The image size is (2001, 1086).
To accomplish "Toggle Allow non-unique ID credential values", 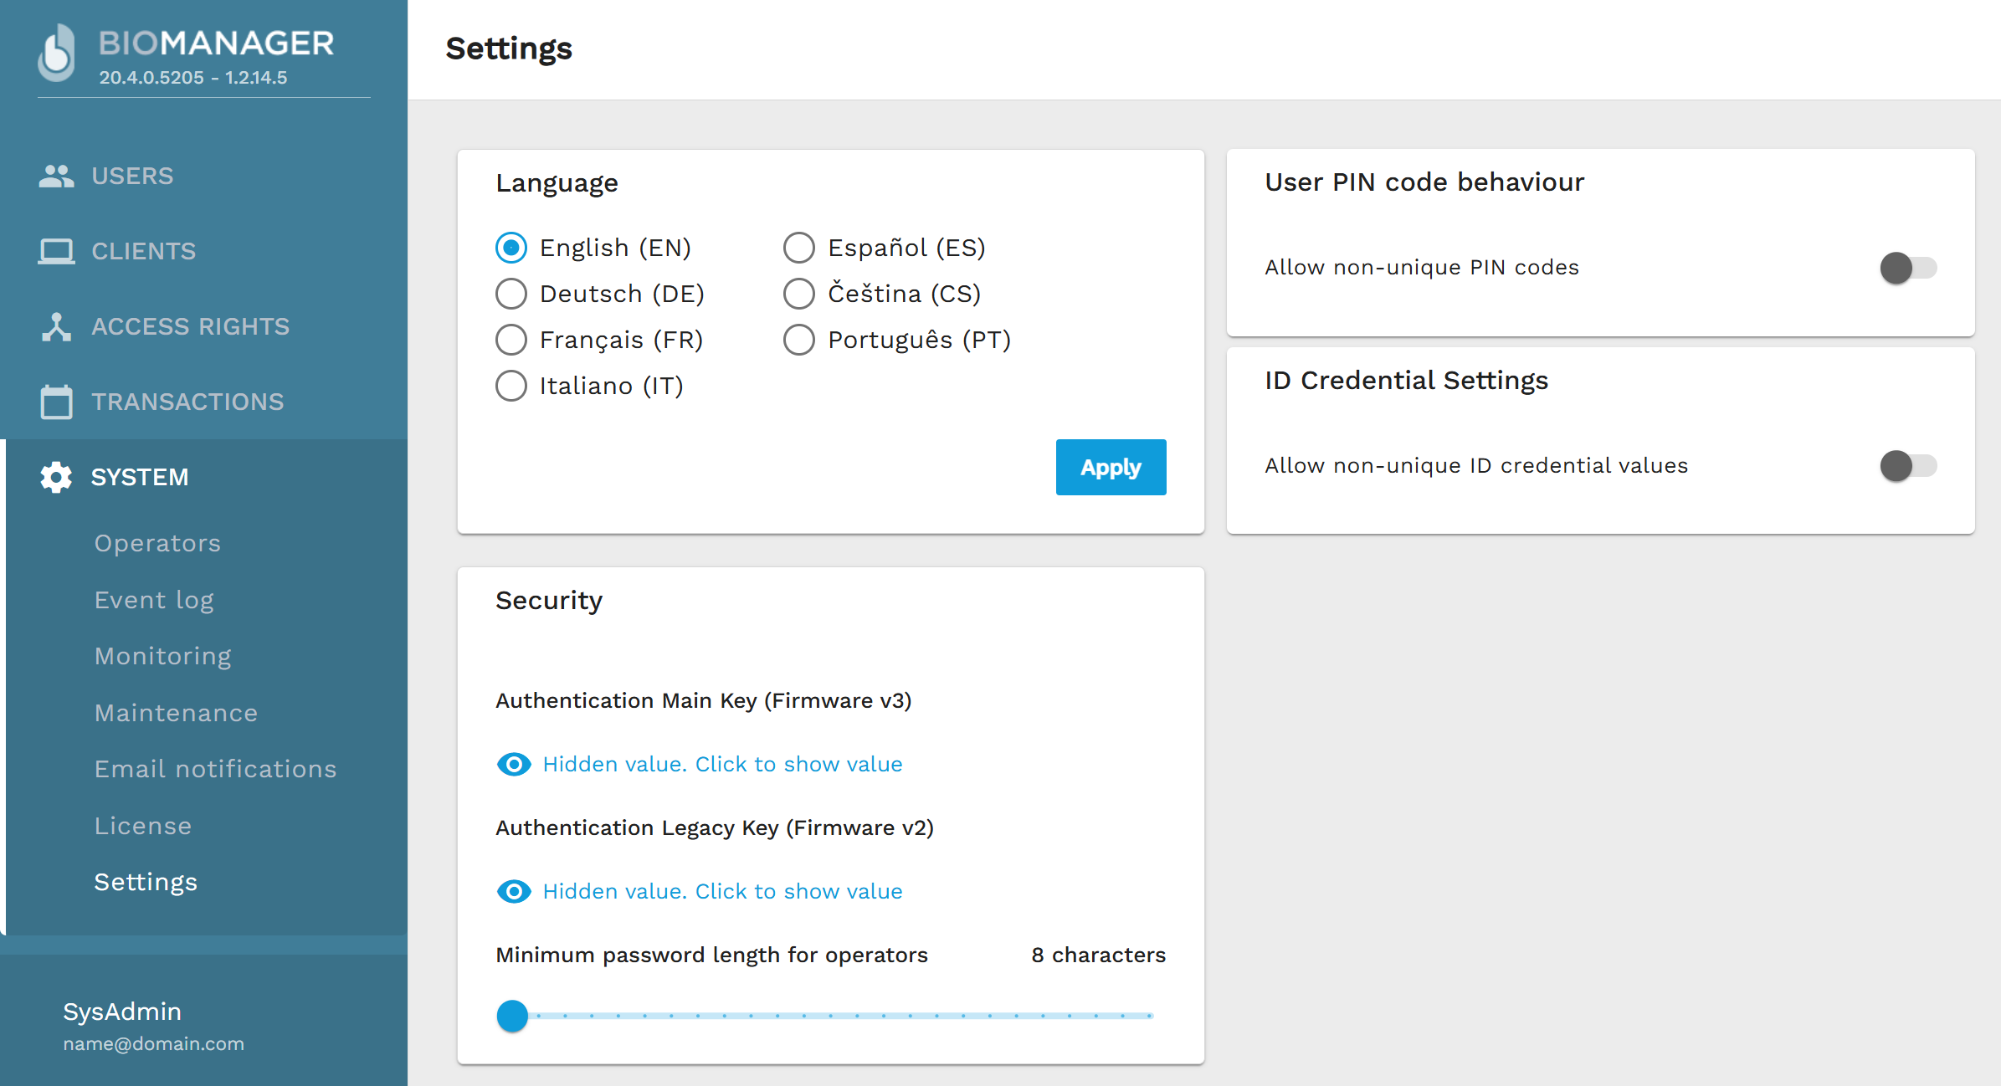I will click(1907, 465).
